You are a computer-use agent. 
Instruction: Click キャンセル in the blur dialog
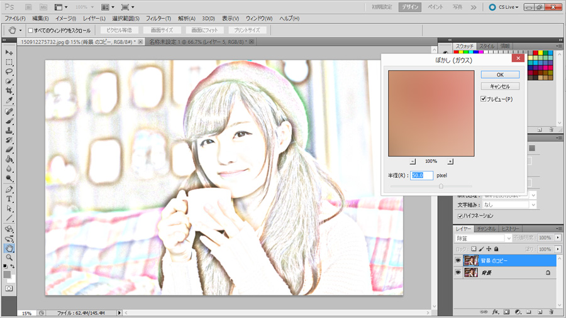(x=500, y=86)
